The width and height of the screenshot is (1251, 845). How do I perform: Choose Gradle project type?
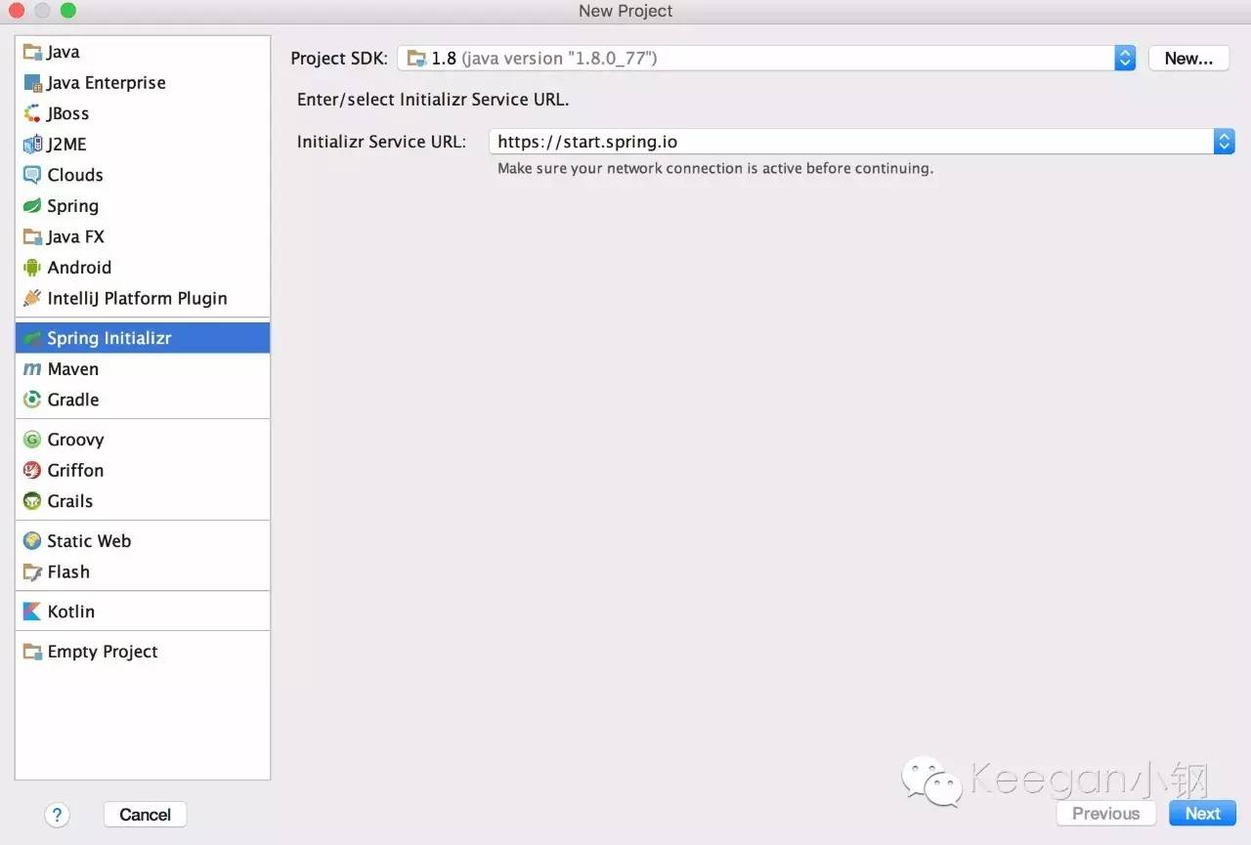click(x=73, y=400)
